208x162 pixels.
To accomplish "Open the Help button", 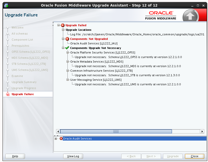I will coord(15,156).
